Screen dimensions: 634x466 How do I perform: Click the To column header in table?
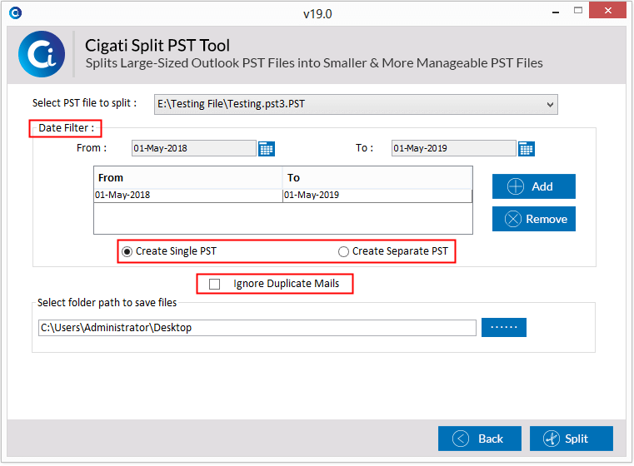point(377,178)
